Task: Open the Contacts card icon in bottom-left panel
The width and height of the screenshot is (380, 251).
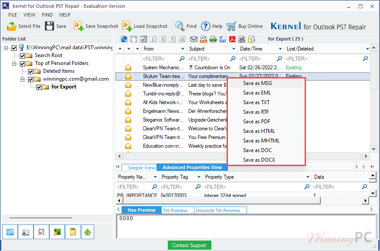Action: [25, 232]
